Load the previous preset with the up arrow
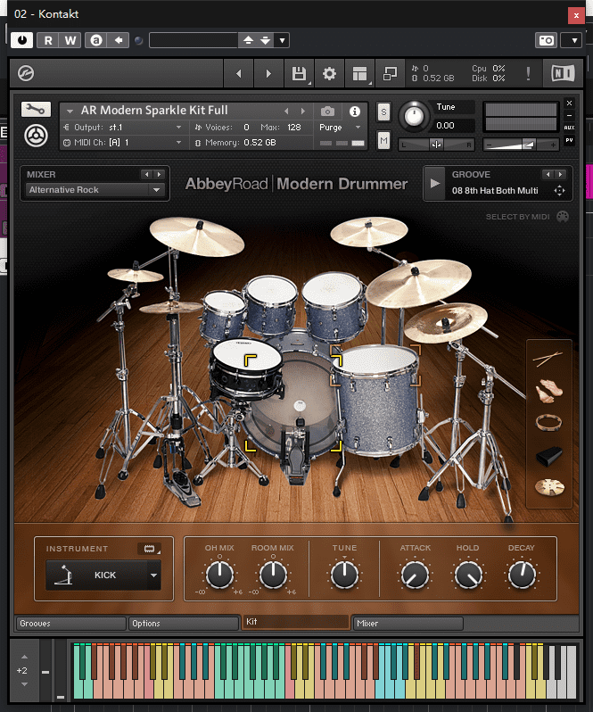The image size is (593, 712). [x=248, y=40]
